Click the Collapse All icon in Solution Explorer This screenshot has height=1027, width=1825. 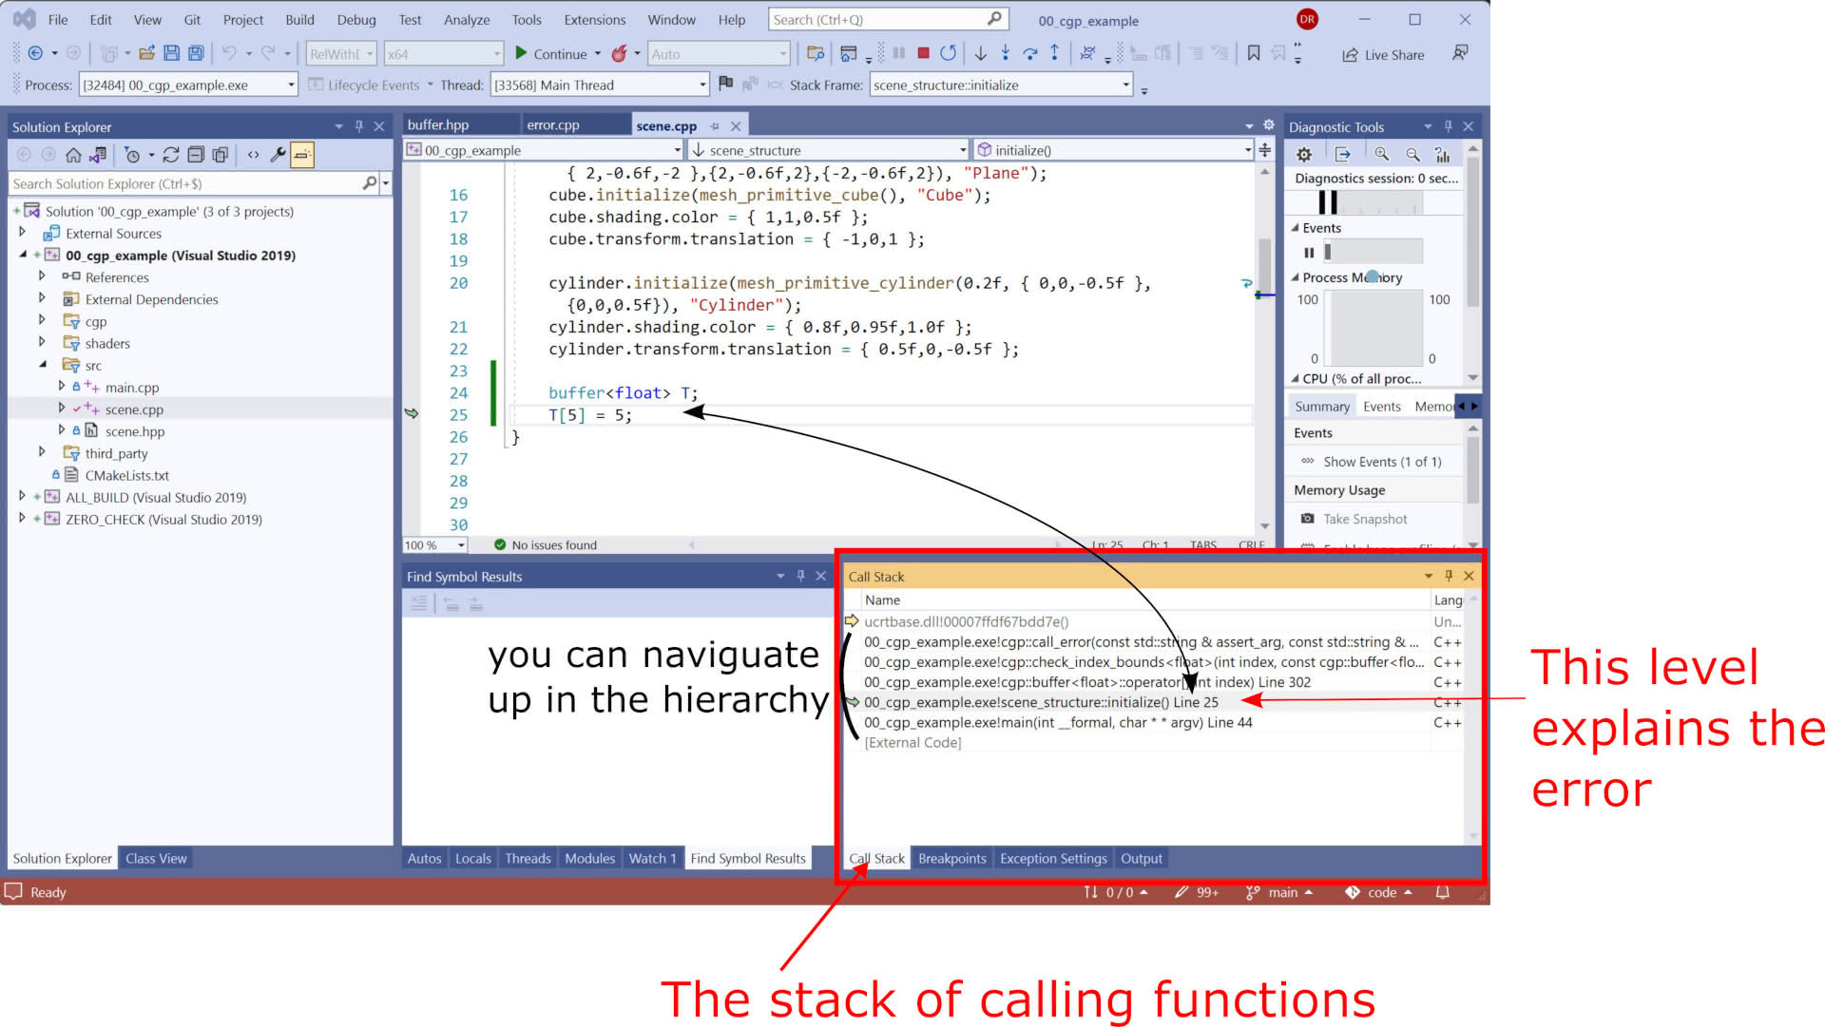coord(196,155)
